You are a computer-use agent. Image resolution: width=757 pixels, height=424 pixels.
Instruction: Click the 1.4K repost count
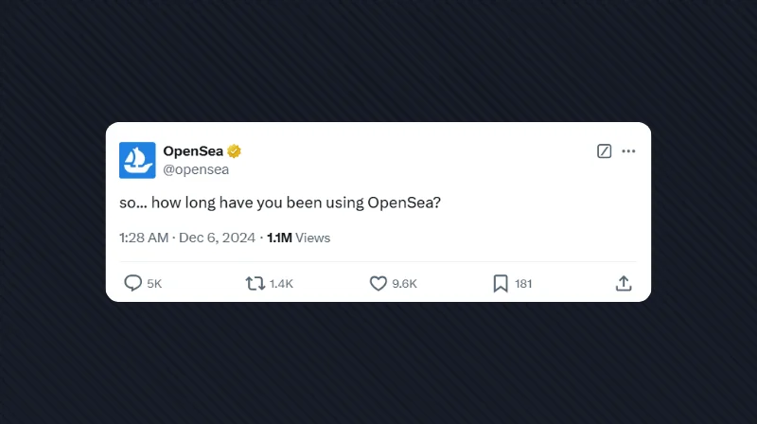point(281,284)
